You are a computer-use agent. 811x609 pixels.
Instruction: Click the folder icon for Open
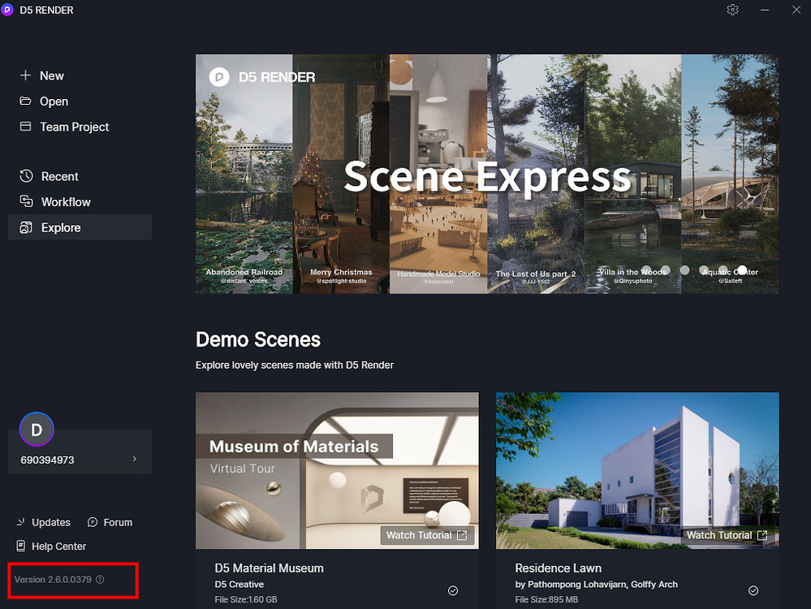(x=25, y=101)
